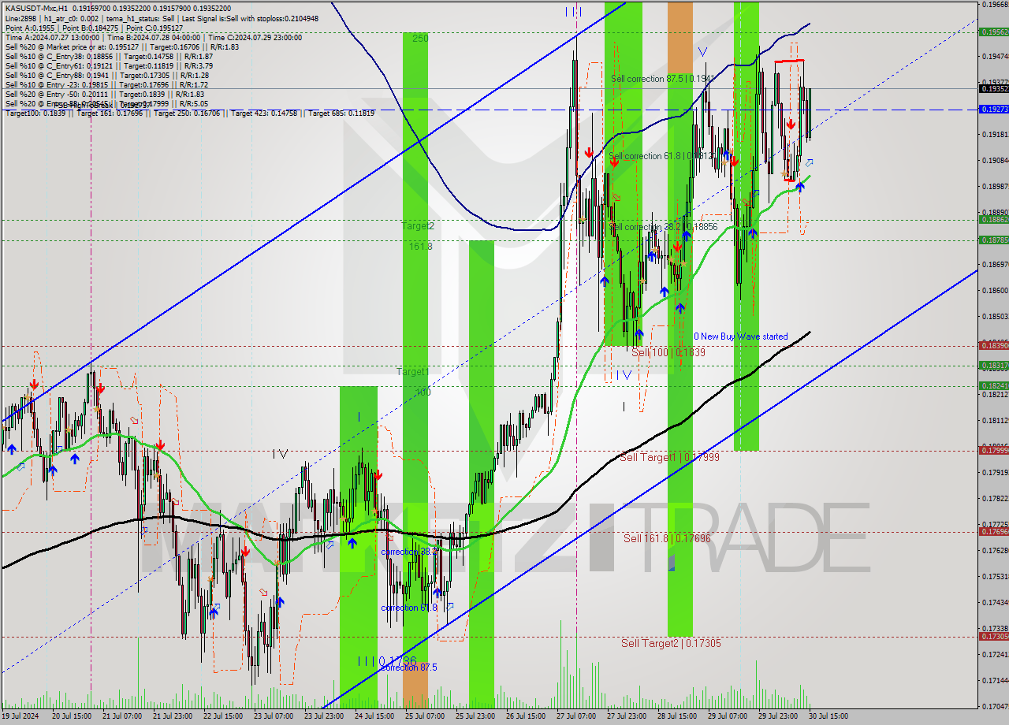Click the 'Sell %10 @ C_Entry61' line

tap(110, 65)
